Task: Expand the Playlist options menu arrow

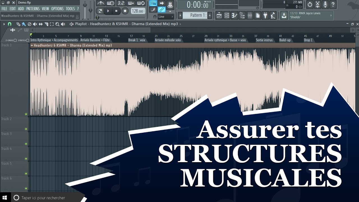Action: (4, 24)
